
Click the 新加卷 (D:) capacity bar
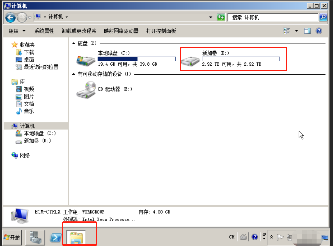pyautogui.click(x=241, y=59)
